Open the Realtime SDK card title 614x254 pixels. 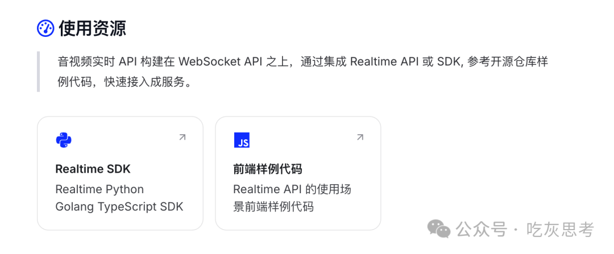pos(93,169)
